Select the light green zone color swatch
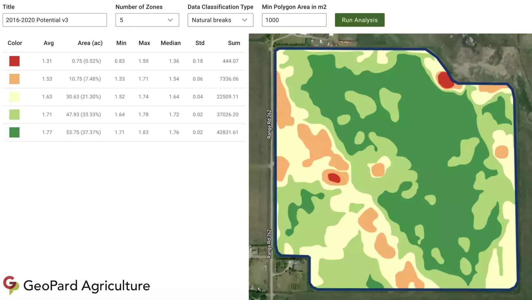The height and width of the screenshot is (300, 532). (x=14, y=114)
